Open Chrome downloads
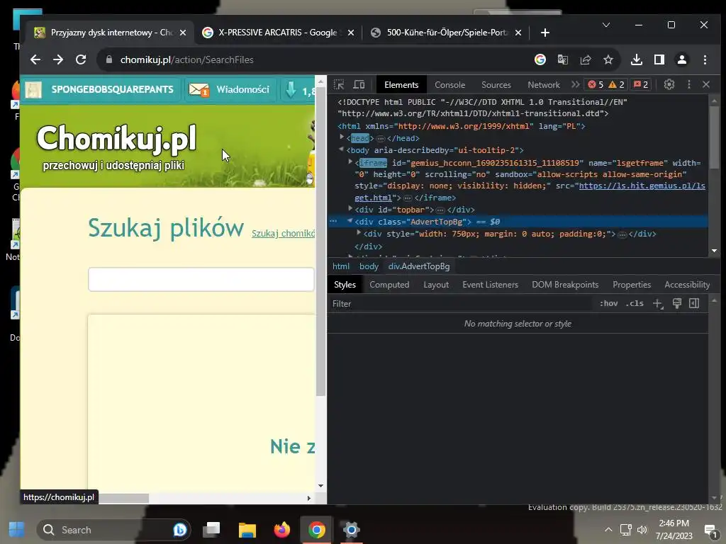The height and width of the screenshot is (544, 726). coord(637,59)
